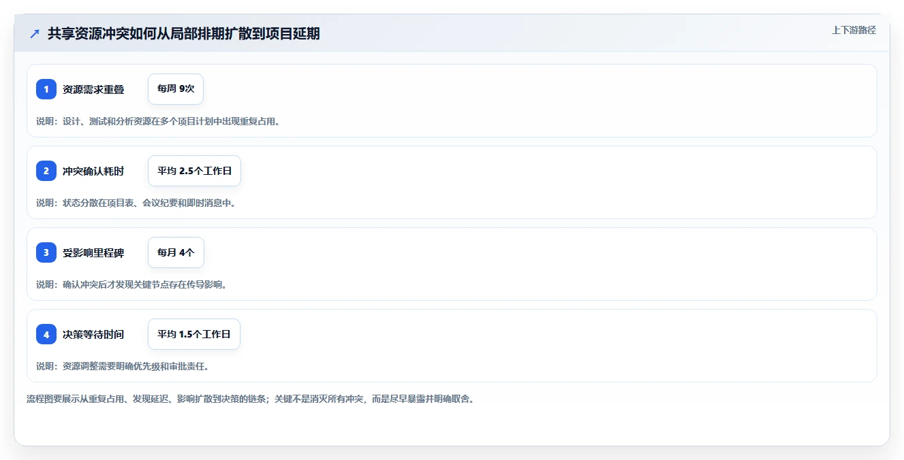Click description 资源调整需要明确优先级和审批责任
This screenshot has width=904, height=460.
pos(136,366)
